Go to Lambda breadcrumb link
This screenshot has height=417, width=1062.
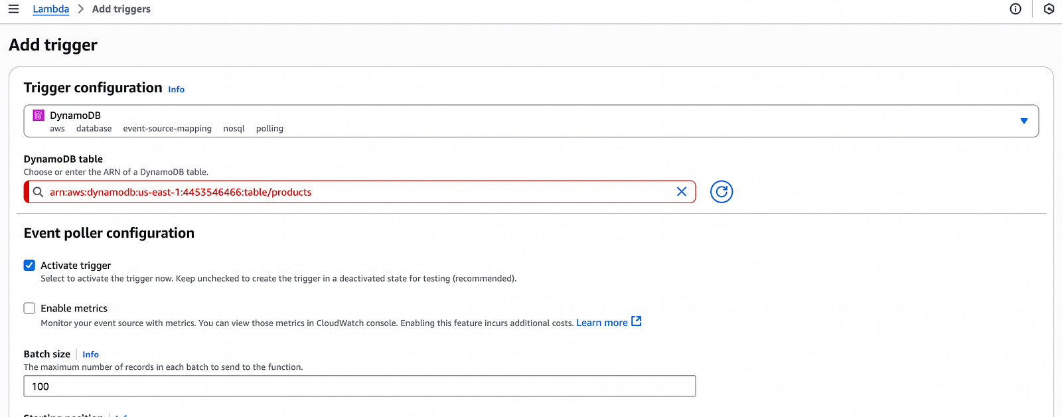pos(51,9)
